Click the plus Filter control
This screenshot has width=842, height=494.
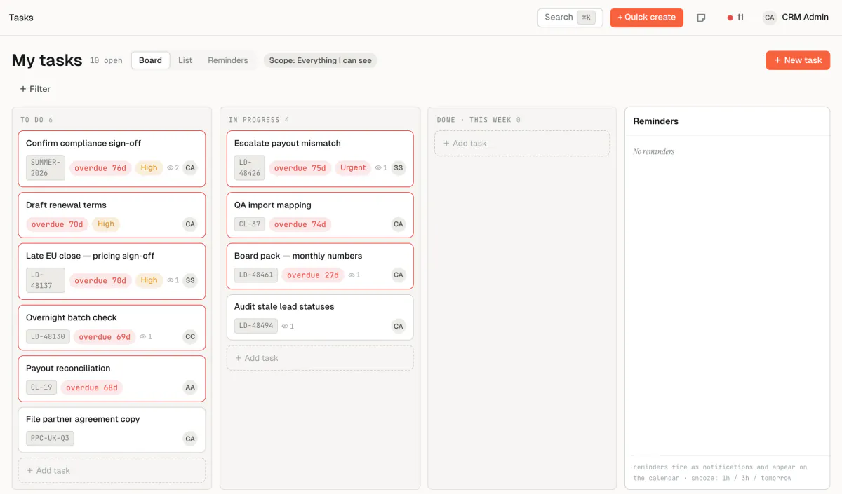click(x=35, y=89)
